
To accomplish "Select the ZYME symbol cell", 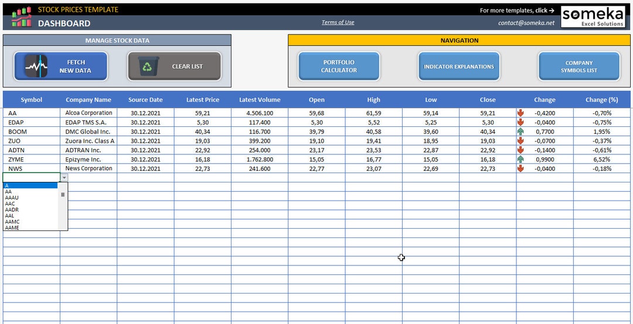I will point(32,159).
